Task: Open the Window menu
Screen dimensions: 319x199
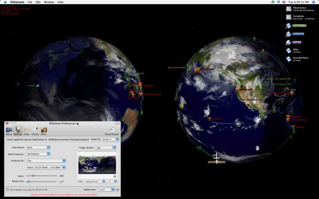Action: (x=49, y=2)
